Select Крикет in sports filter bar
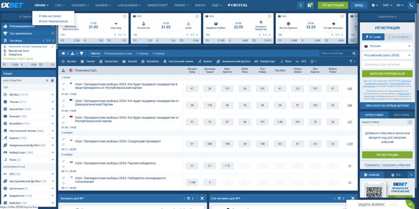Screen dimensions: 419x209 coord(205,61)
